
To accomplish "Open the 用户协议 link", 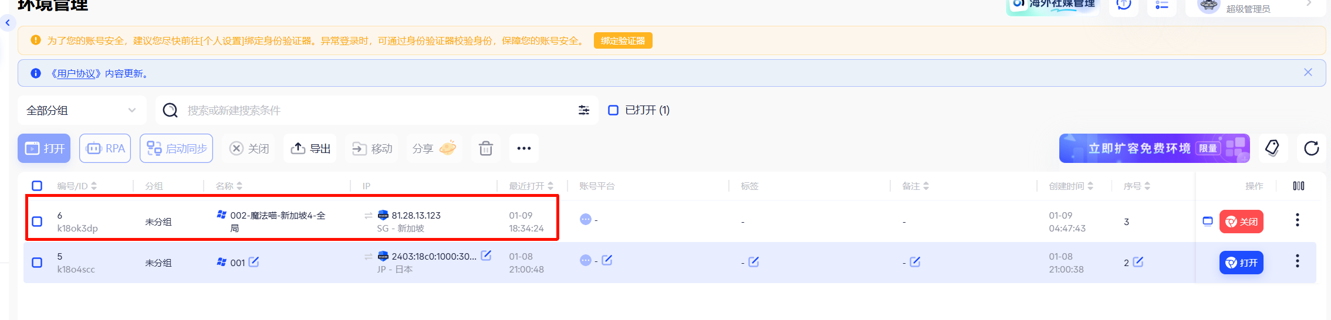I will click(76, 73).
